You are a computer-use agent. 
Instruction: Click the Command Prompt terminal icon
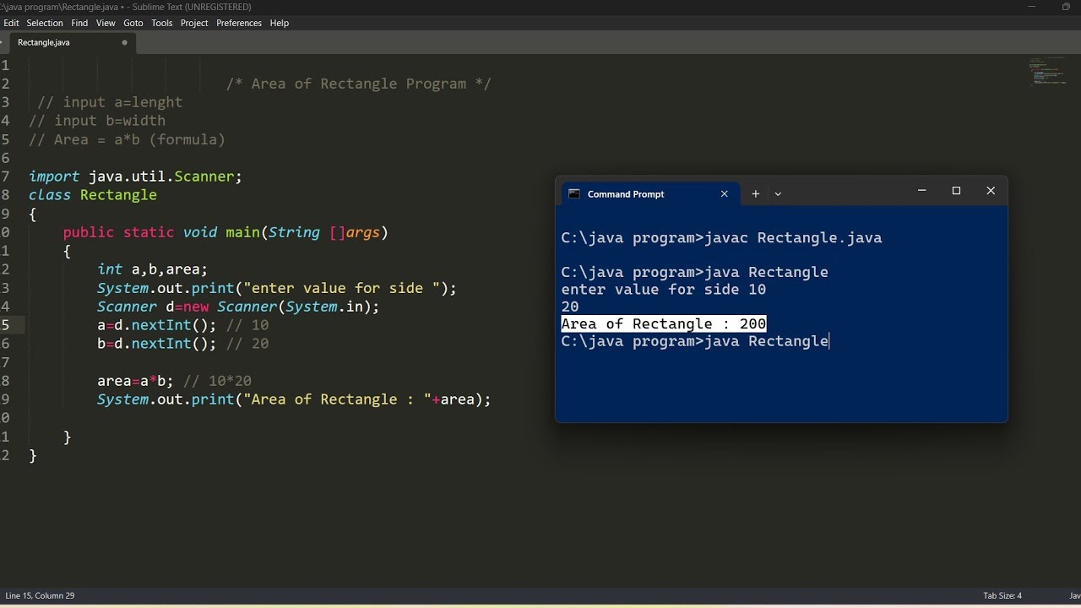(x=574, y=193)
